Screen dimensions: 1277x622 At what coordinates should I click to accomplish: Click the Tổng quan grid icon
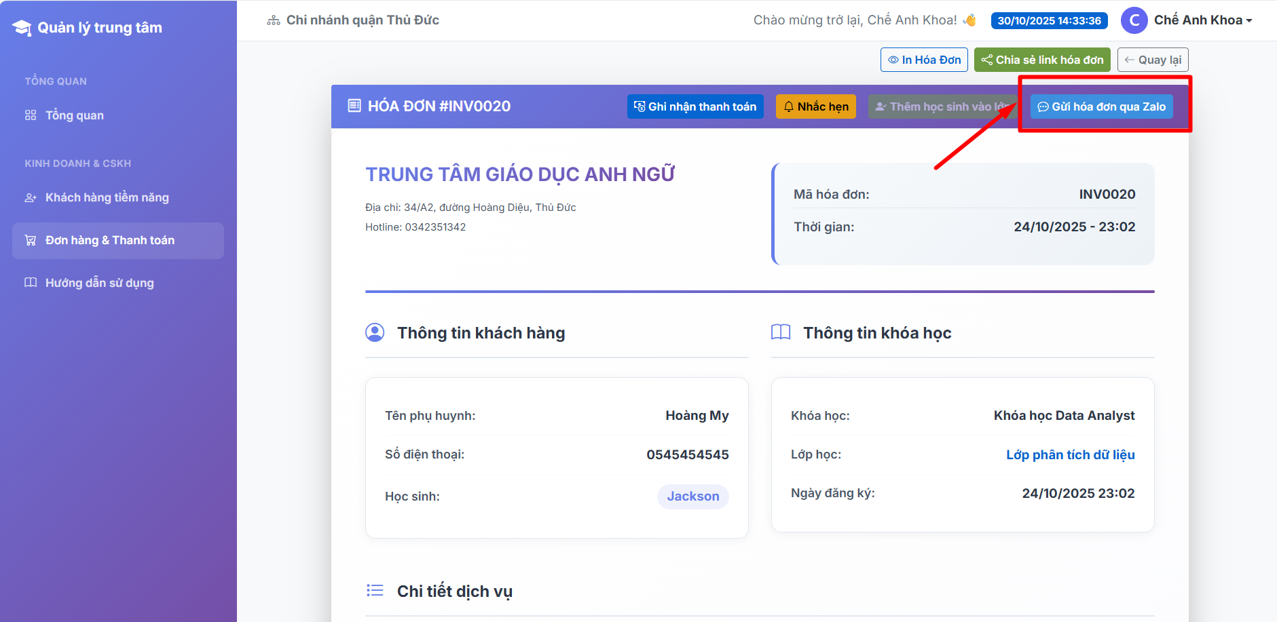[x=31, y=115]
